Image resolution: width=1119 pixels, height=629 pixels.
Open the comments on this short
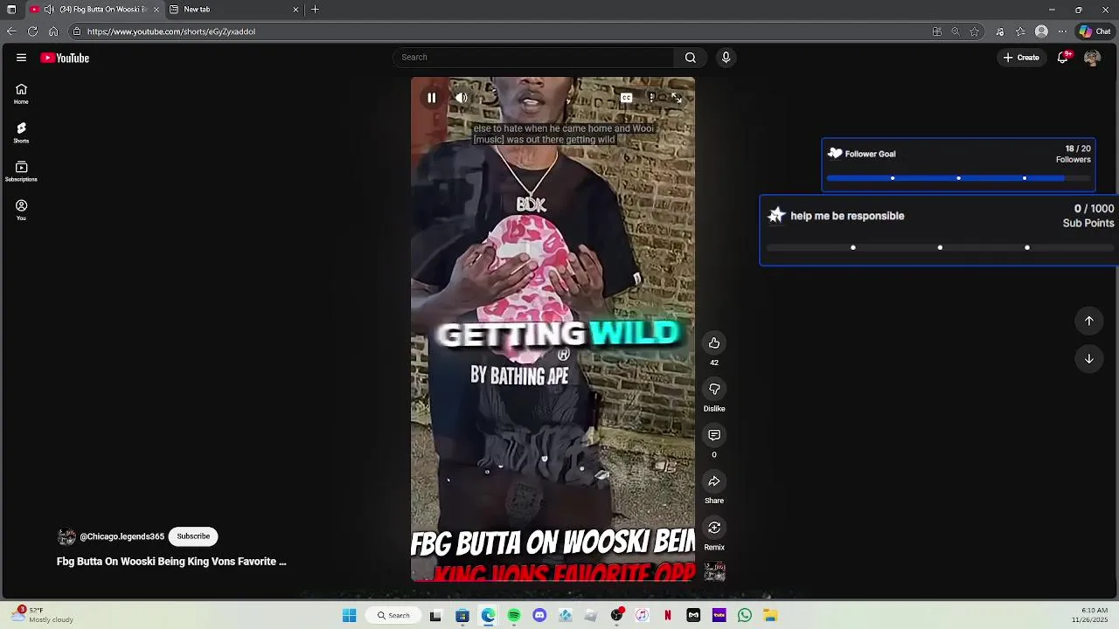[714, 435]
